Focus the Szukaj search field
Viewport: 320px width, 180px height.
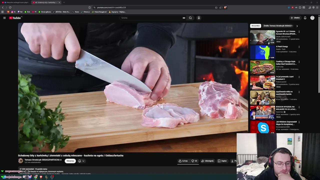pos(151,18)
